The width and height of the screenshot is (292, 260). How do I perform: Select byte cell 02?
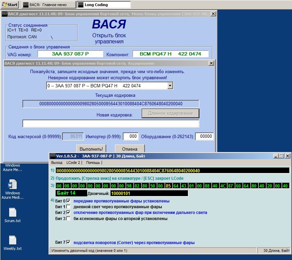pos(137,186)
